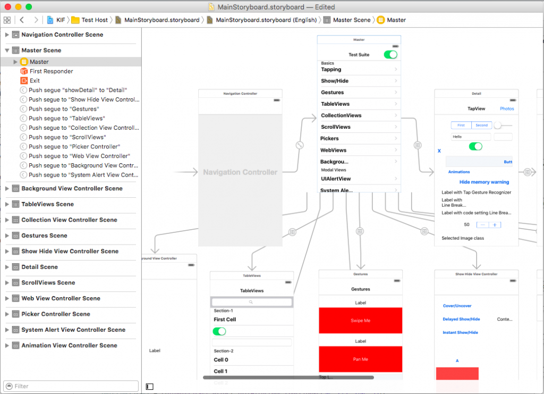Click the First Responder cube icon

pos(23,71)
